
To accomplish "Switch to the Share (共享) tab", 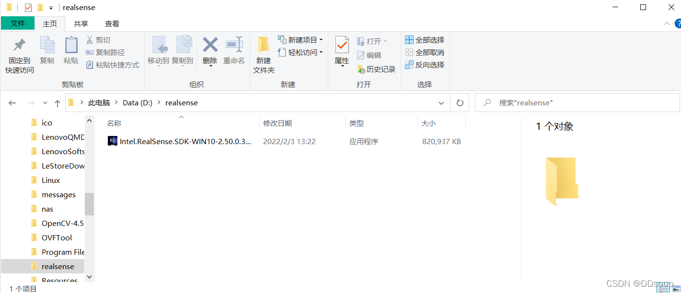I will [81, 23].
